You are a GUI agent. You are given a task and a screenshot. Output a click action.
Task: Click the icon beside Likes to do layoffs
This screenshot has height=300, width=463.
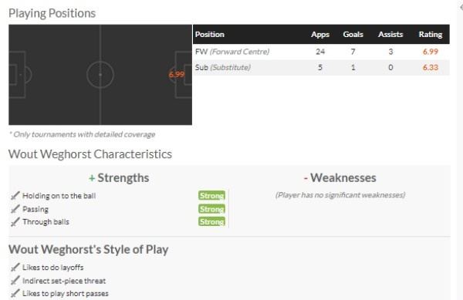15,268
